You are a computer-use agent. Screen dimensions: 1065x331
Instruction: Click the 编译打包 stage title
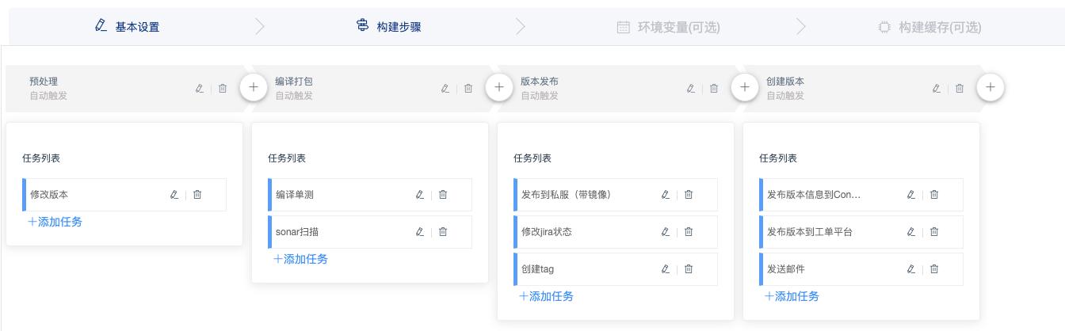[x=294, y=82]
